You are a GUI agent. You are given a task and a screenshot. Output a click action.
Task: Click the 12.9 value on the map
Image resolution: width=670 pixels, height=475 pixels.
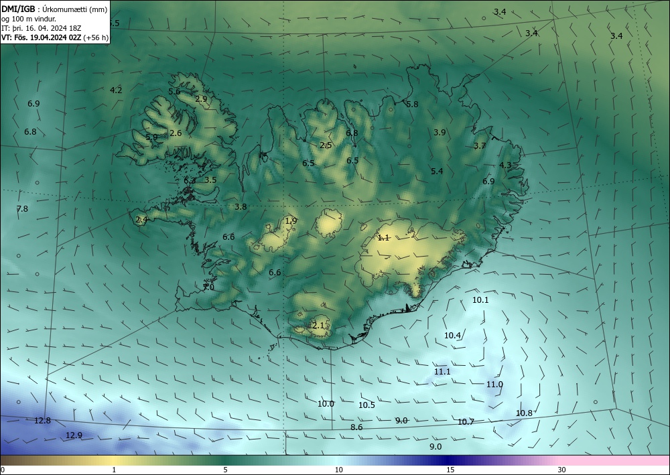(74, 435)
